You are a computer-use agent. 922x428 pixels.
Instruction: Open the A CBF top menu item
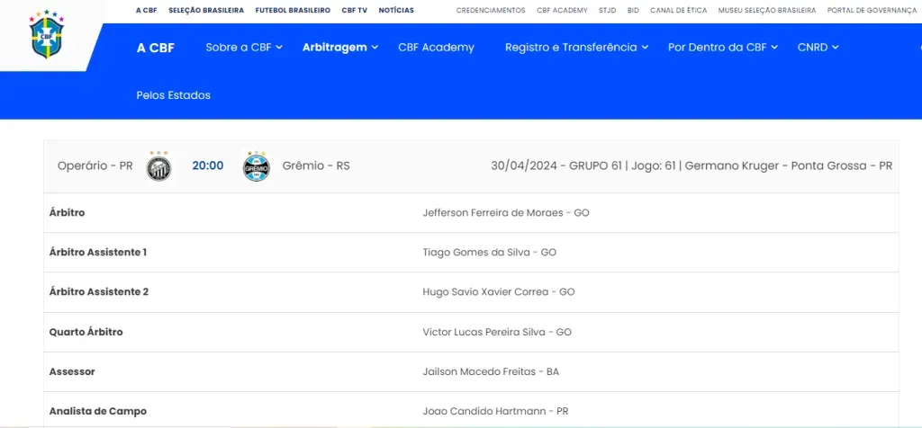[147, 11]
